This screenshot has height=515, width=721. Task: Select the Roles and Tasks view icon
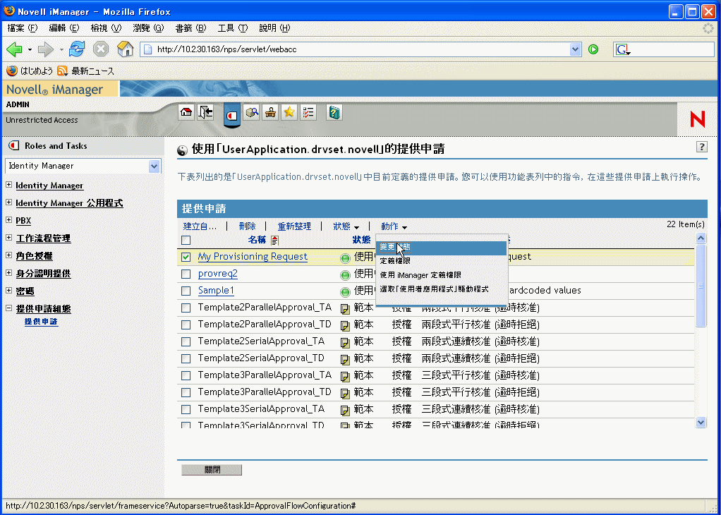(231, 114)
